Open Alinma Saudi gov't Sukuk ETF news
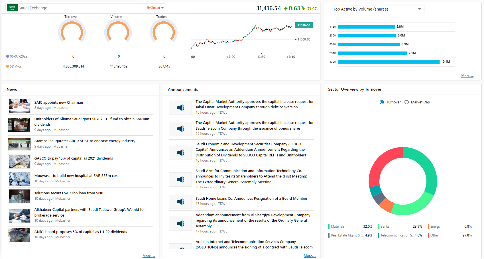 (92, 122)
